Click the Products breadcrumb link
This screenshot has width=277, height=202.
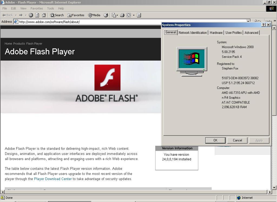coord(19,44)
